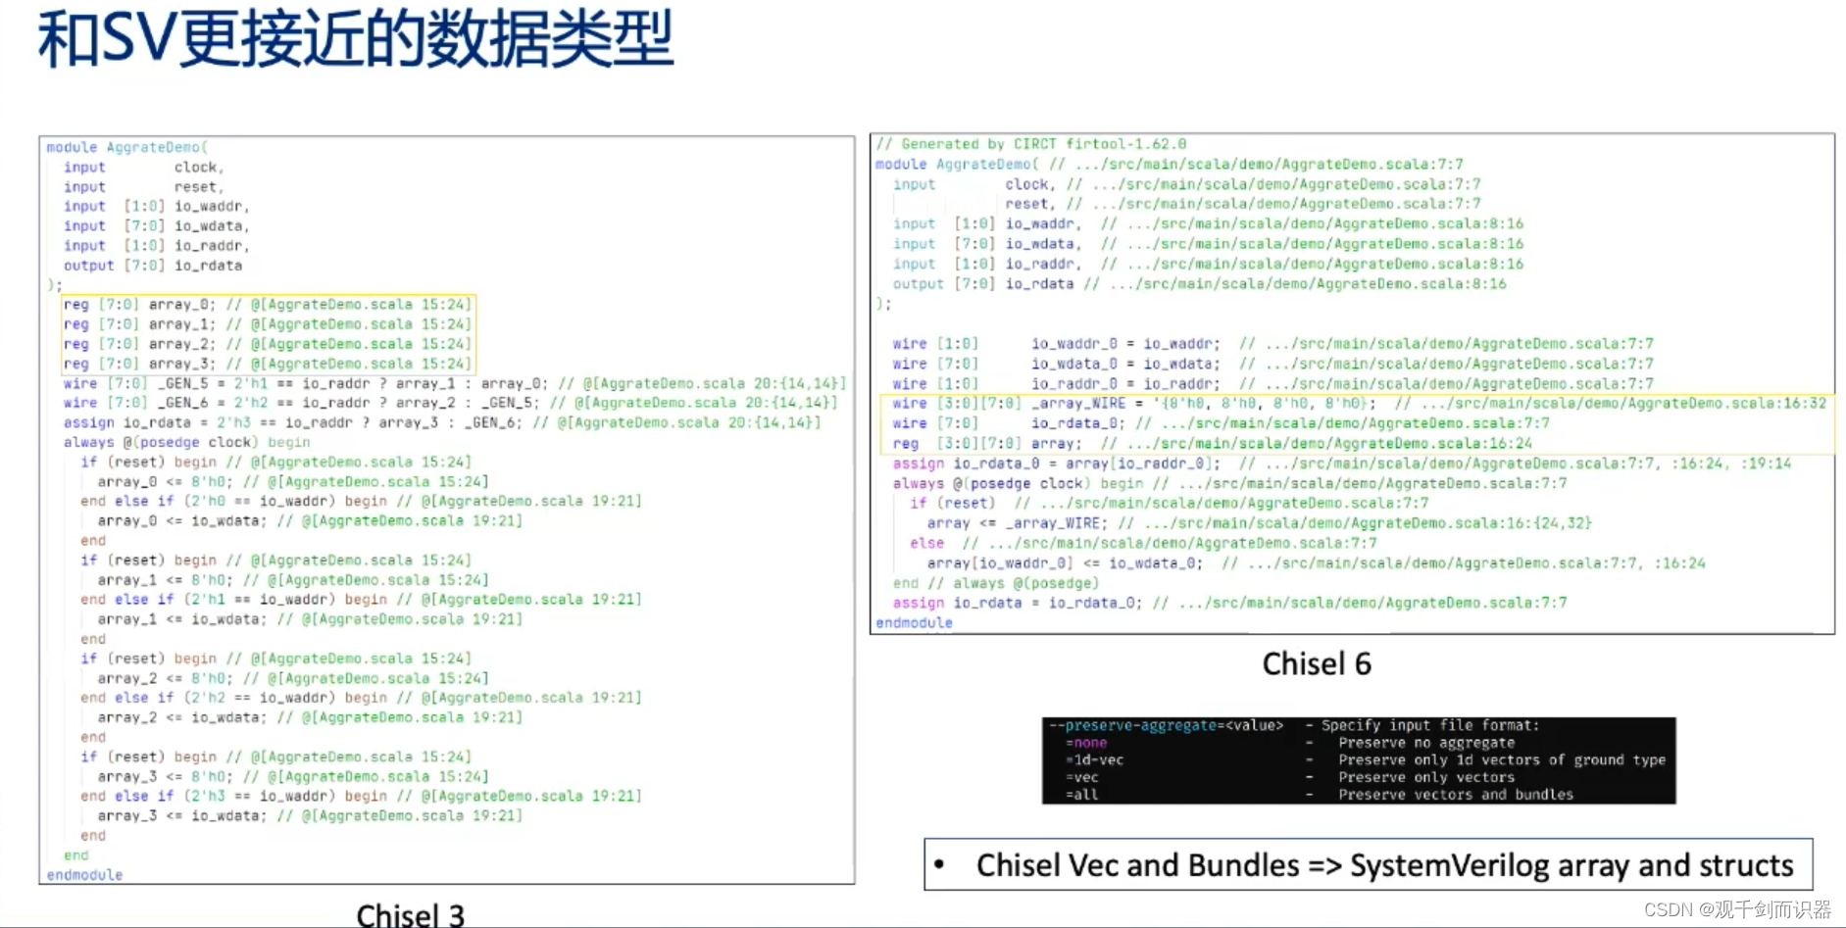Click "array_0 <= 8'h0;" reset line
Screen dimensions: 1846x928
click(292, 481)
